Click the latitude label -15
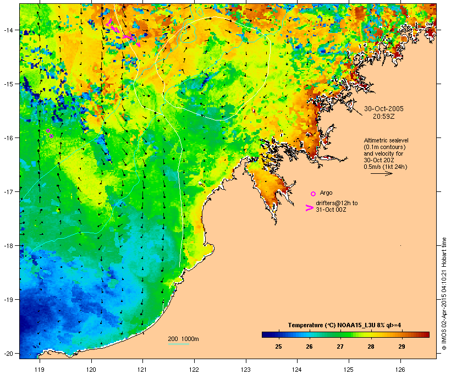This screenshot has height=374, width=451. click(x=8, y=84)
